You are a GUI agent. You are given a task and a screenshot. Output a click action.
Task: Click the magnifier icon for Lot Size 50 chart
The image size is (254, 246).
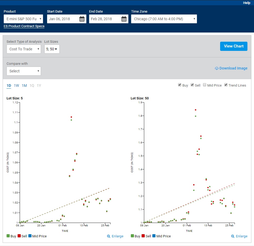(233, 236)
